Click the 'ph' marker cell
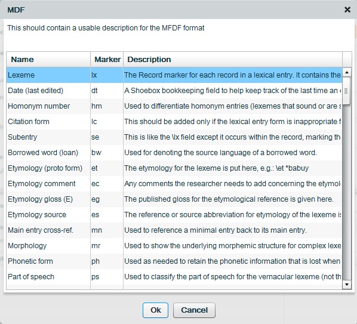This screenshot has height=324, width=357. [107, 261]
